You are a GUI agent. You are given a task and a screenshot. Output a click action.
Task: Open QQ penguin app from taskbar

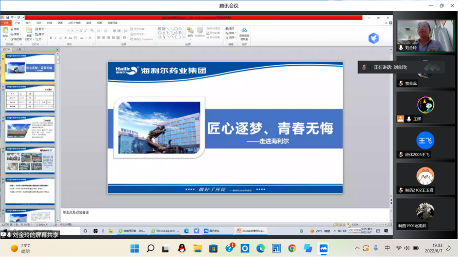181,249
